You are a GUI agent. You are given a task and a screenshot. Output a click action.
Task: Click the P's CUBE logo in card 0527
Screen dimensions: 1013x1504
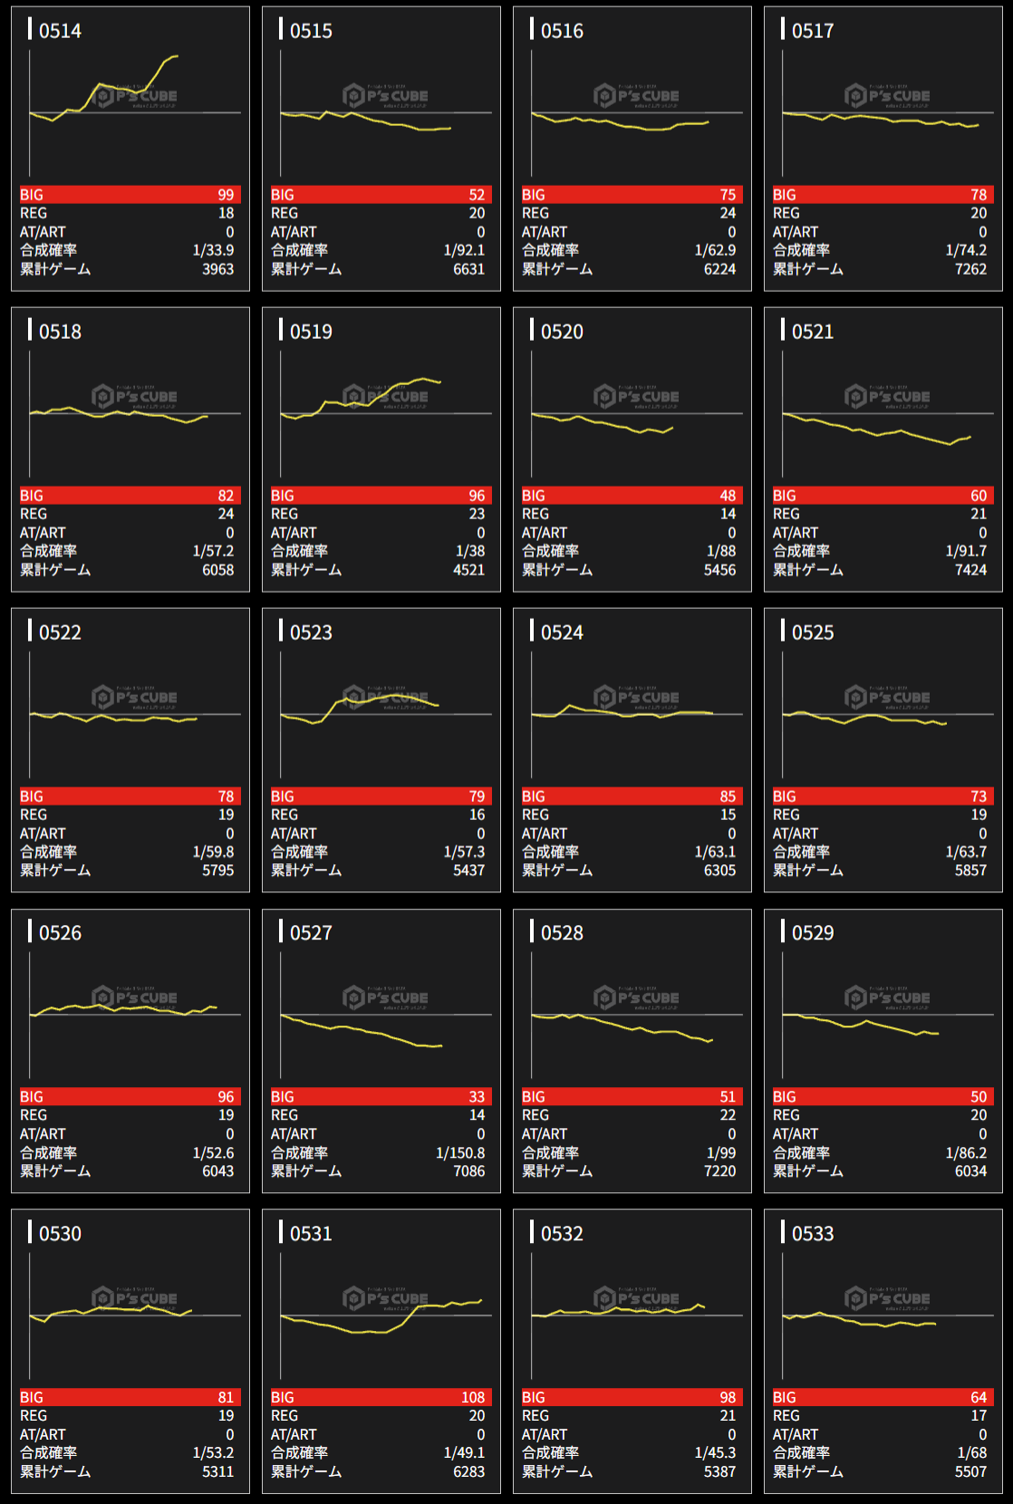click(x=385, y=998)
